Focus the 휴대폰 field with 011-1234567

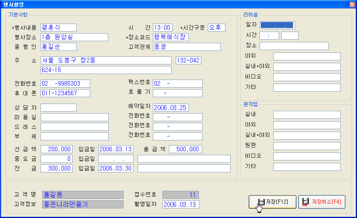[65, 93]
